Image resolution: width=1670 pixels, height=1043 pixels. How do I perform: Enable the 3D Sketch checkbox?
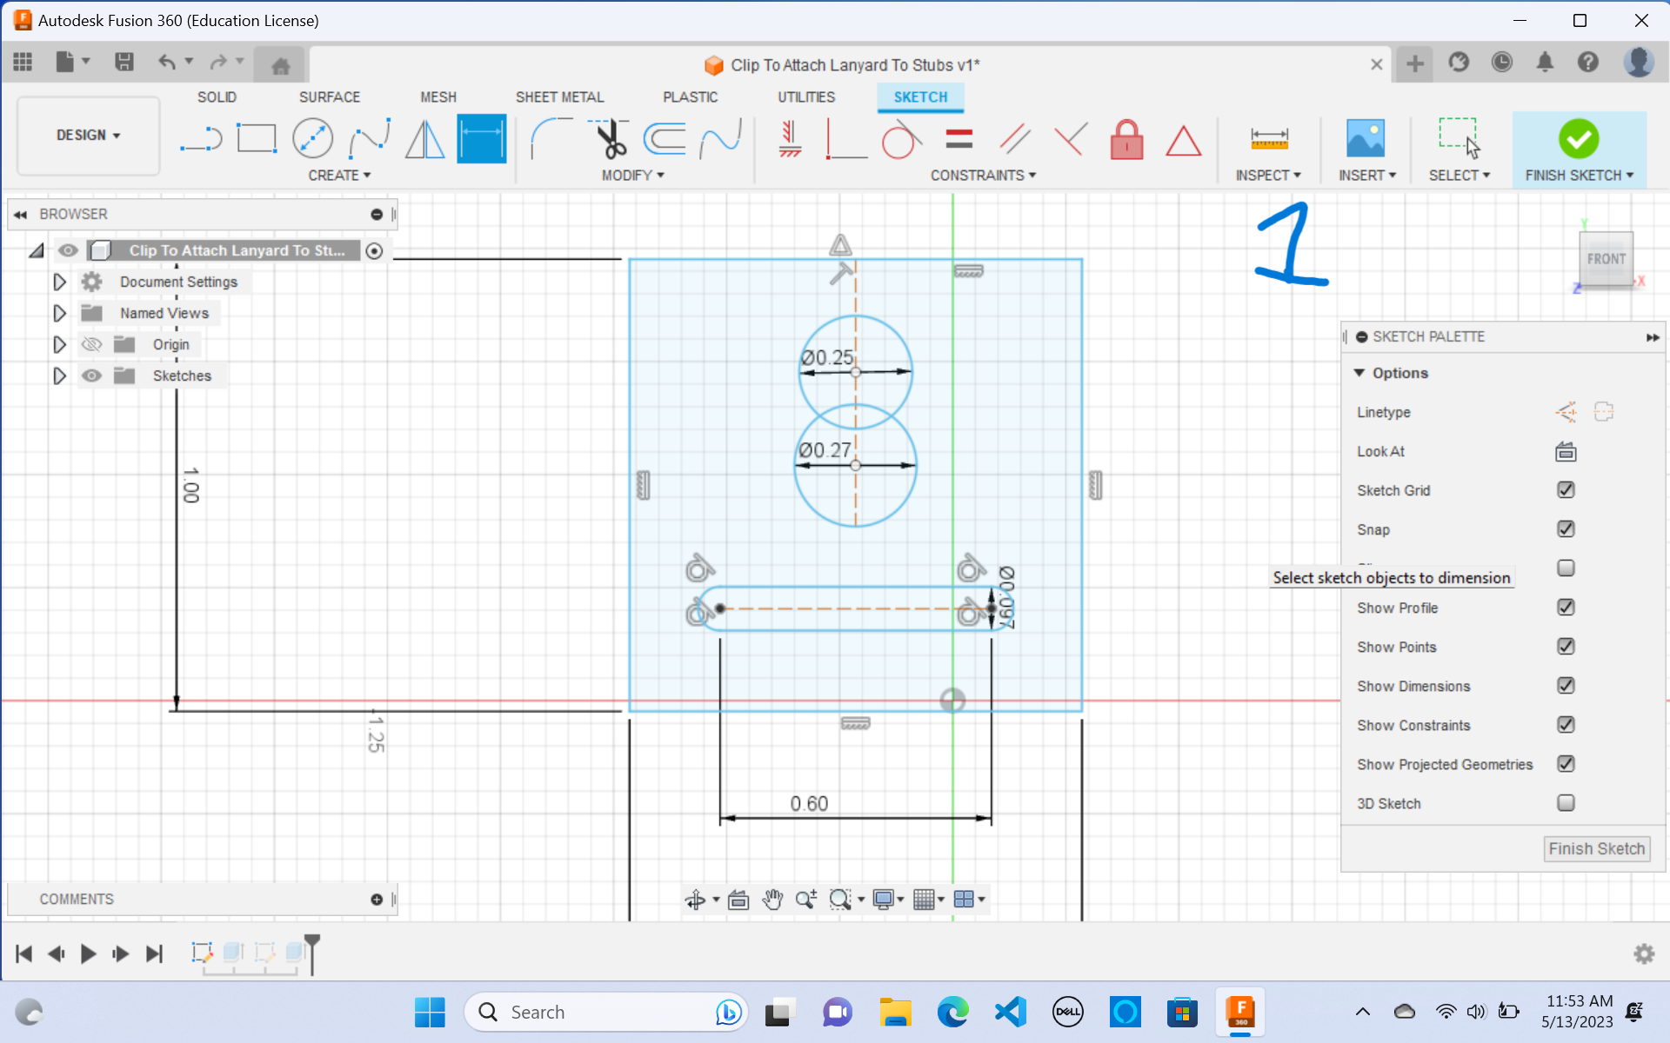[1566, 803]
